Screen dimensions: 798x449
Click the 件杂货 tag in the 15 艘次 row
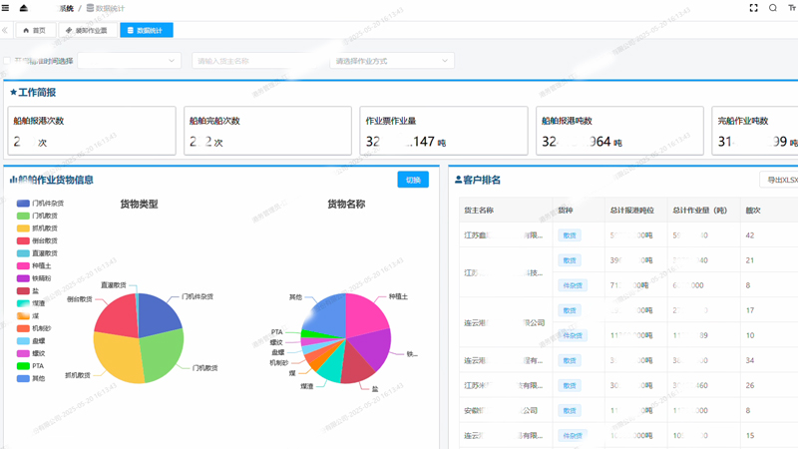573,436
